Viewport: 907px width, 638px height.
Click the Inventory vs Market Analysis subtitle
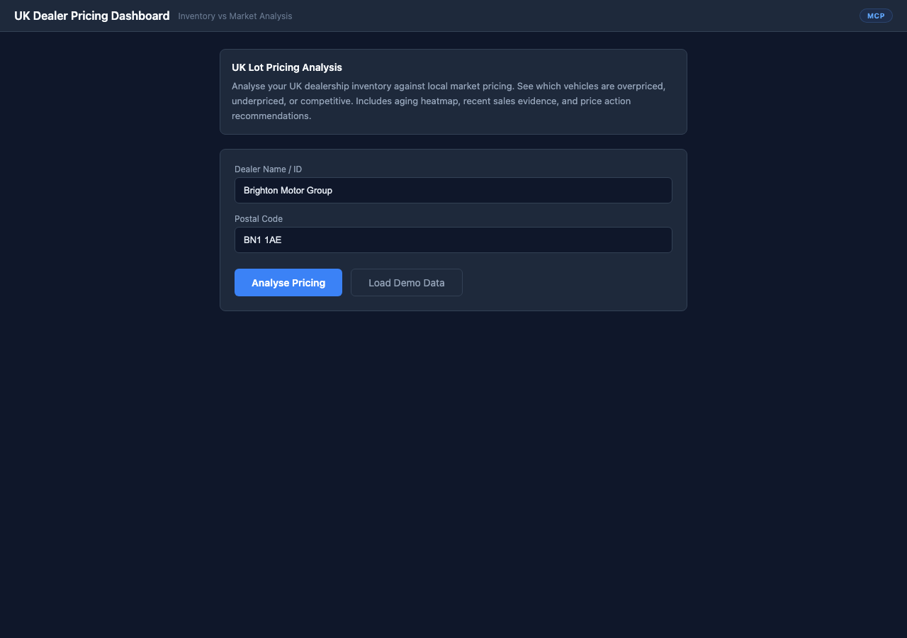pyautogui.click(x=235, y=16)
